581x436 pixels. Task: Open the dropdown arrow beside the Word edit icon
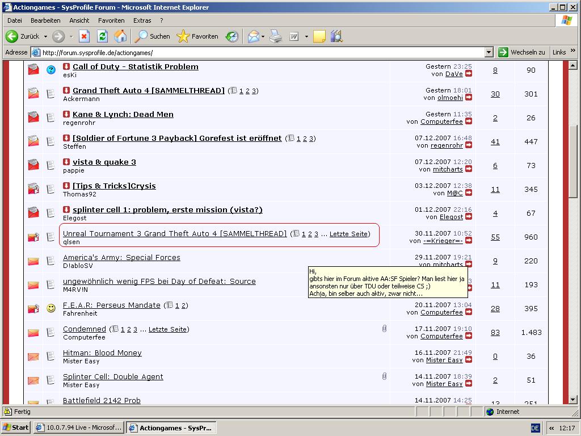coord(306,37)
